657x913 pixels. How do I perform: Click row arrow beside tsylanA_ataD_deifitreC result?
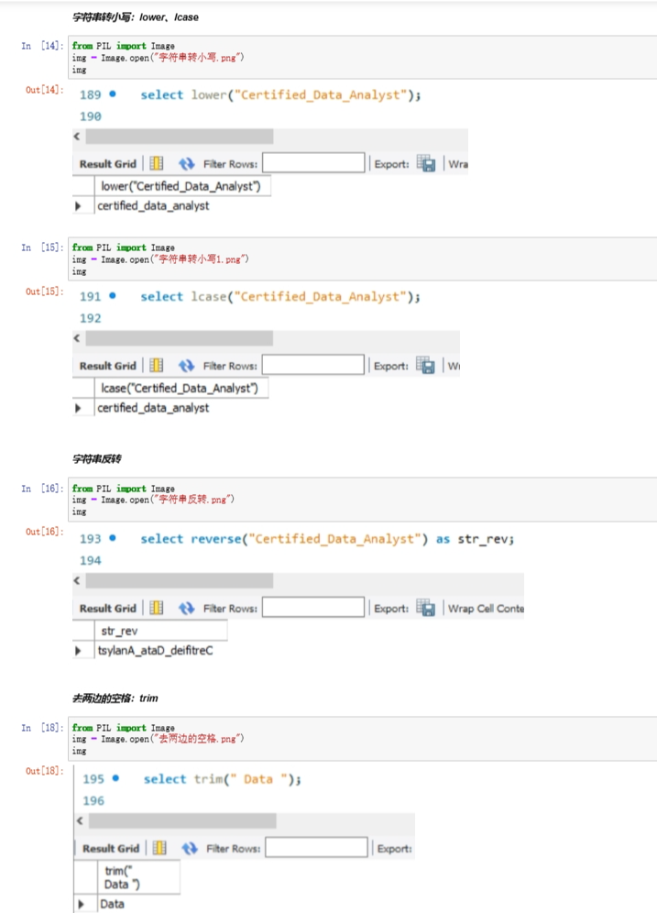pyautogui.click(x=78, y=651)
